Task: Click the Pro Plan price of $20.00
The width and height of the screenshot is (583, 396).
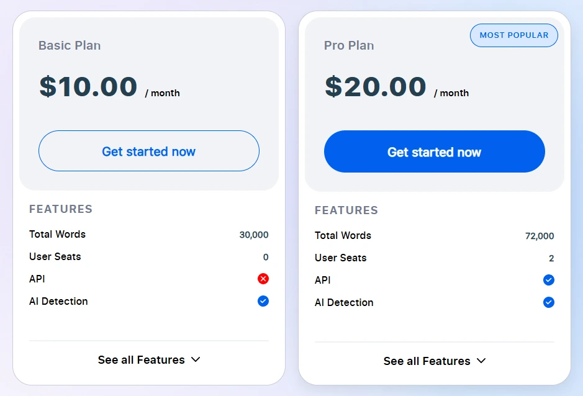Action: point(374,87)
